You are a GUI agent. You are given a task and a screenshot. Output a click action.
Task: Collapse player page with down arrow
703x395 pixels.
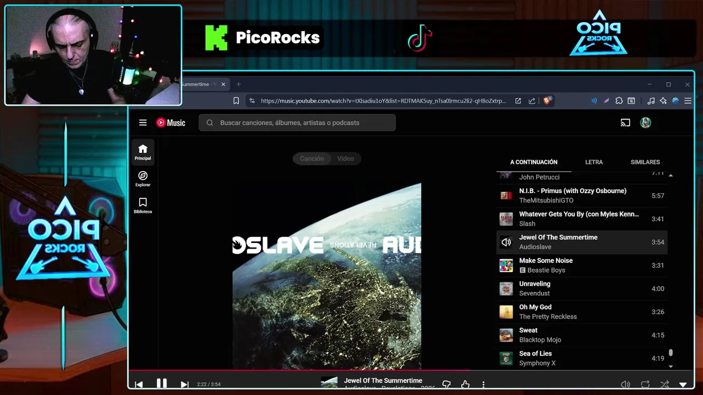[x=683, y=385]
